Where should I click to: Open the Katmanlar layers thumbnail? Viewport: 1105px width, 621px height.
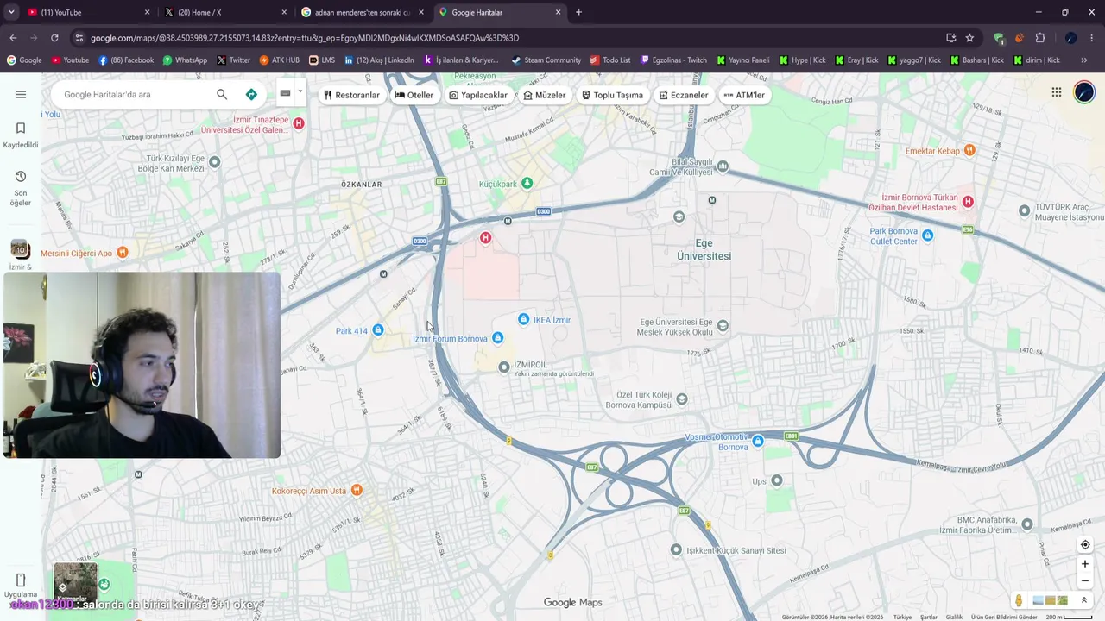click(75, 584)
